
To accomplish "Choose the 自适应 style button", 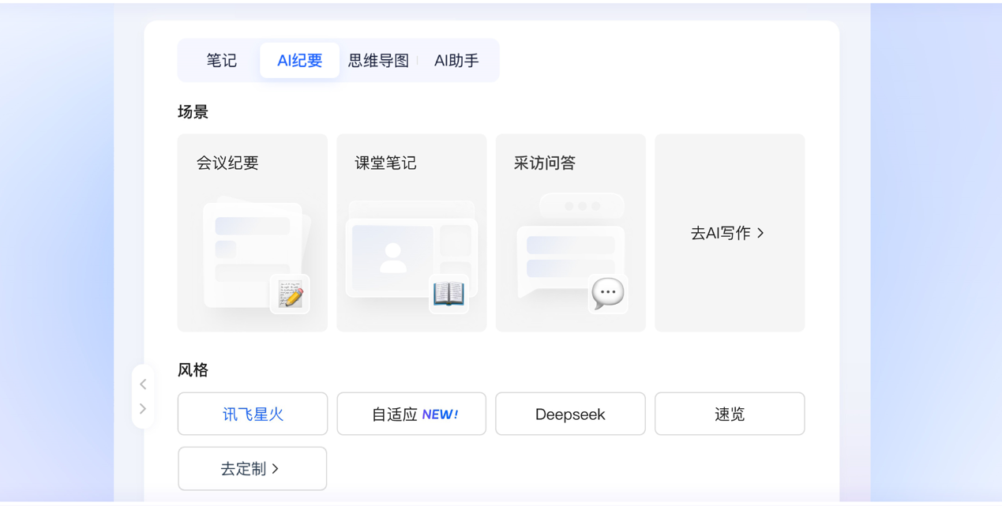I will 395,414.
